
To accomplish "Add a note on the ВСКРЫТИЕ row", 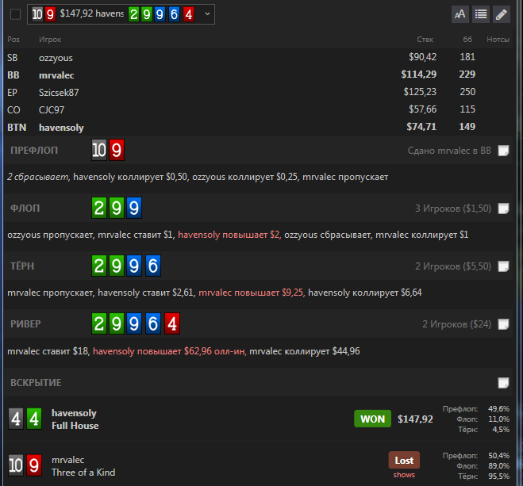I will pyautogui.click(x=503, y=383).
